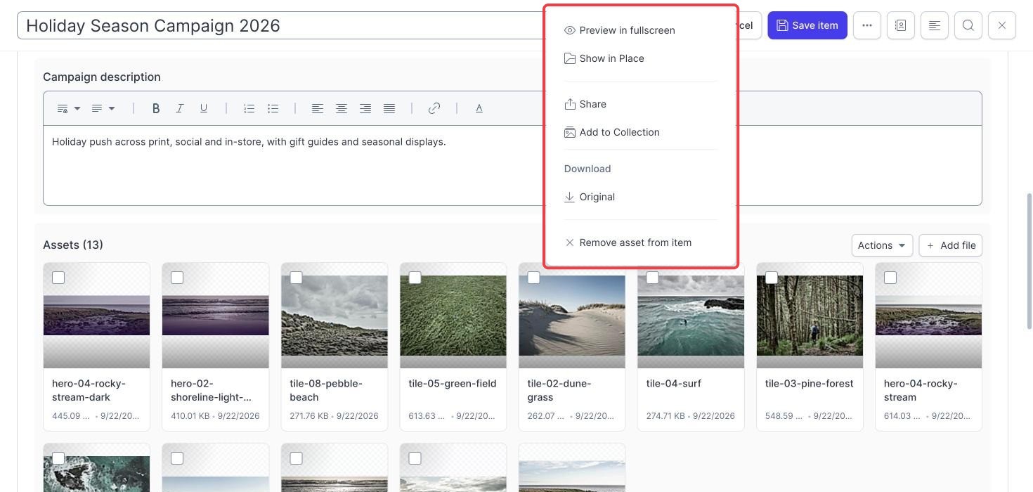This screenshot has width=1033, height=492.
Task: Click the hero-04-rocky-stream-dark file name
Action: coord(89,390)
